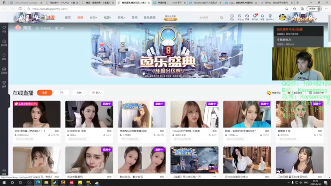Open stream 点进来看看吧 thumbnail
331x186 pixels.
89,160
